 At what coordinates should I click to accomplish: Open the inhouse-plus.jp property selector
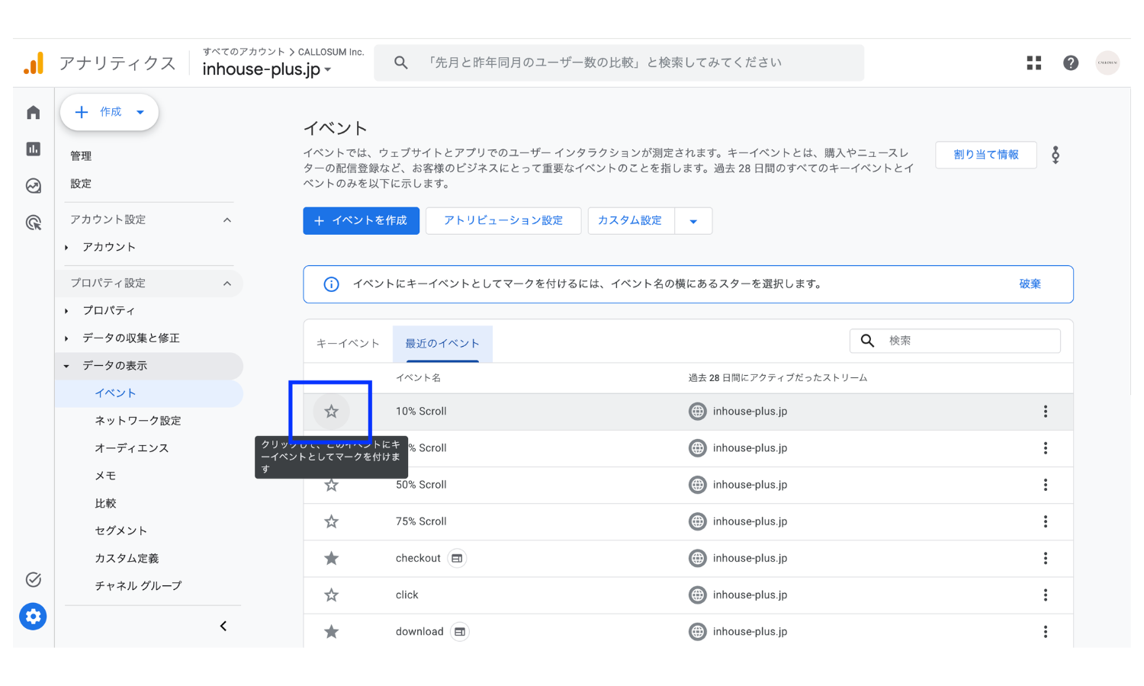pos(267,69)
